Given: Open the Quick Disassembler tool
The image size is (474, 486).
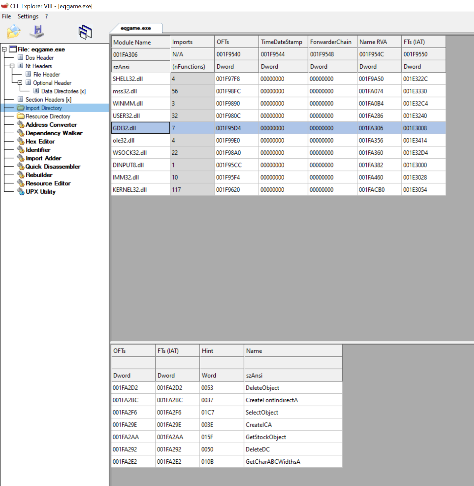Looking at the screenshot, I should (53, 166).
